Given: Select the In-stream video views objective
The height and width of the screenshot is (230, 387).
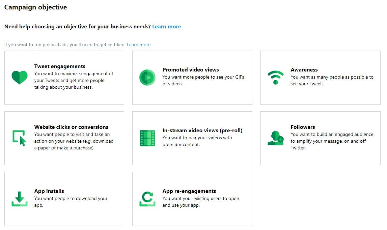Looking at the screenshot, I should pos(192,138).
